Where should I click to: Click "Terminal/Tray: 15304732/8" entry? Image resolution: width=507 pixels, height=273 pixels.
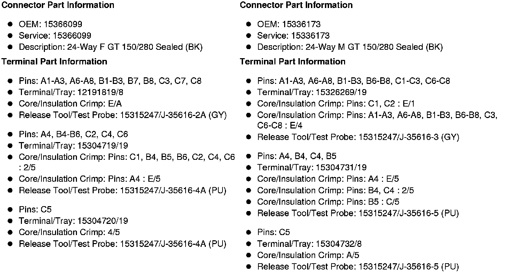click(x=310, y=244)
